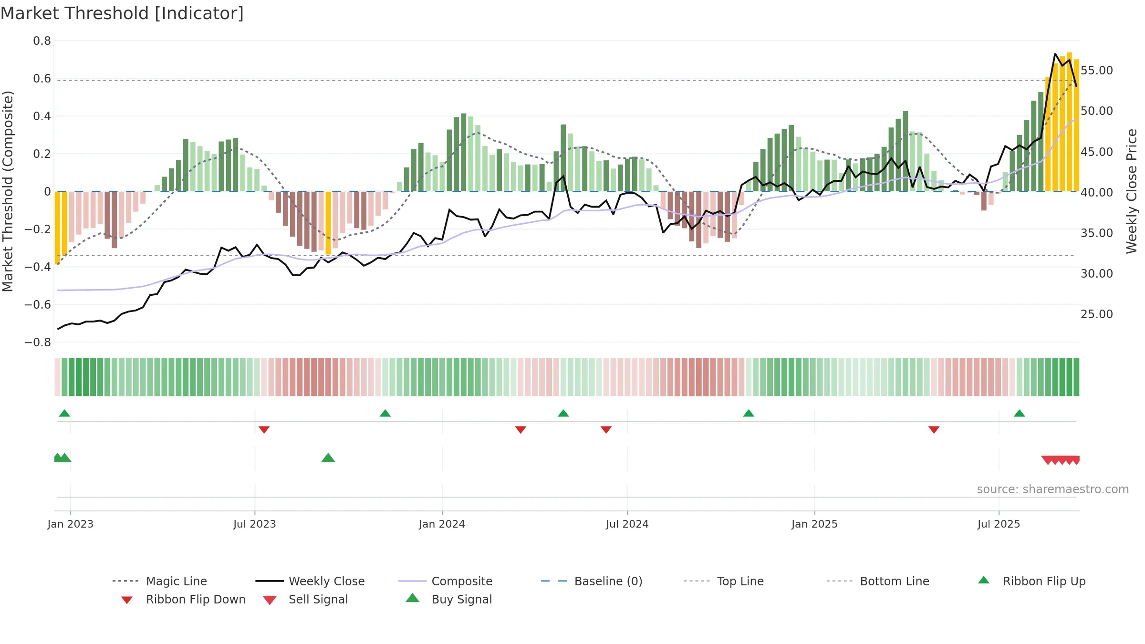Hide Ribbon Flip Down markers via the legend
This screenshot has width=1145, height=644.
183,599
